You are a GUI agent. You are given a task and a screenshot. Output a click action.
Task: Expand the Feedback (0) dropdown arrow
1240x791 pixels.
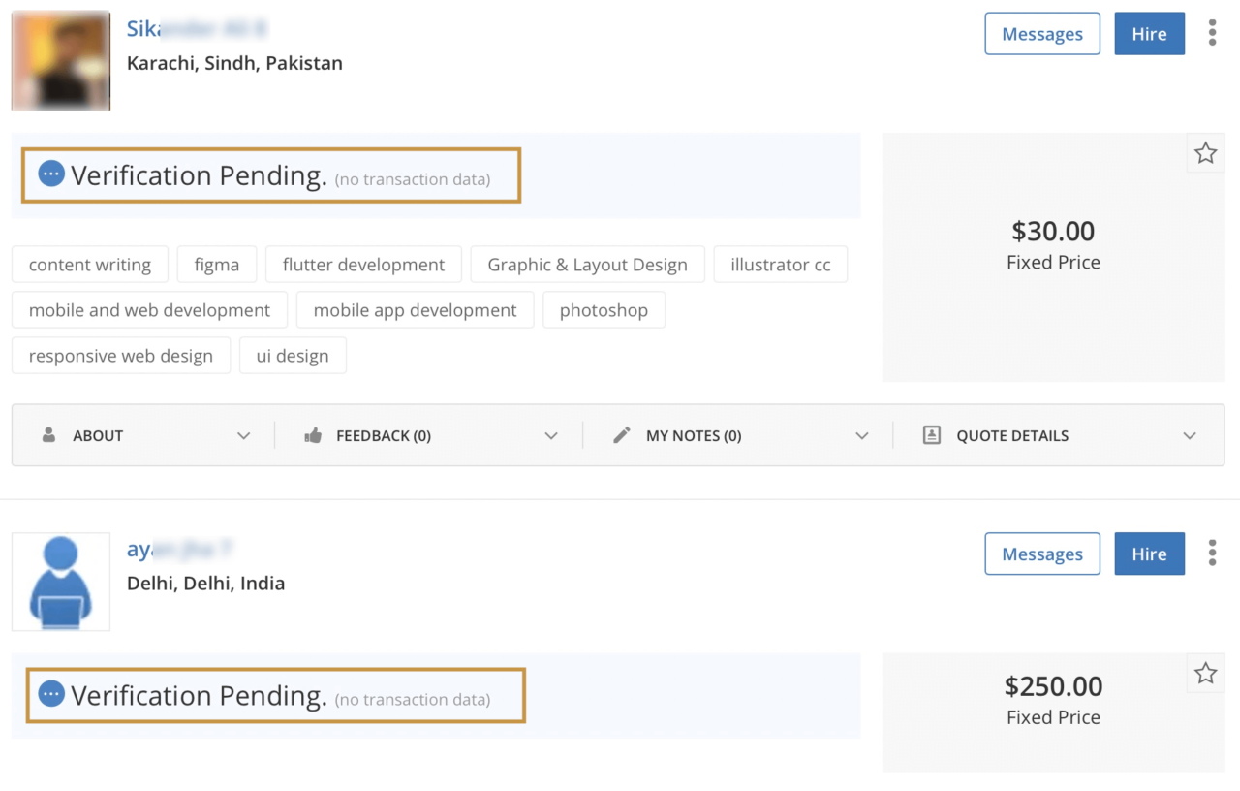click(x=551, y=436)
